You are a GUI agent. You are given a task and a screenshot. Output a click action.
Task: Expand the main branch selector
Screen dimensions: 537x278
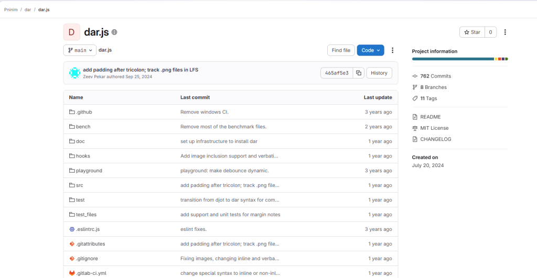pos(80,50)
